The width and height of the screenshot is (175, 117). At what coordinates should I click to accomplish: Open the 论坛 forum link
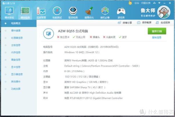137,3
